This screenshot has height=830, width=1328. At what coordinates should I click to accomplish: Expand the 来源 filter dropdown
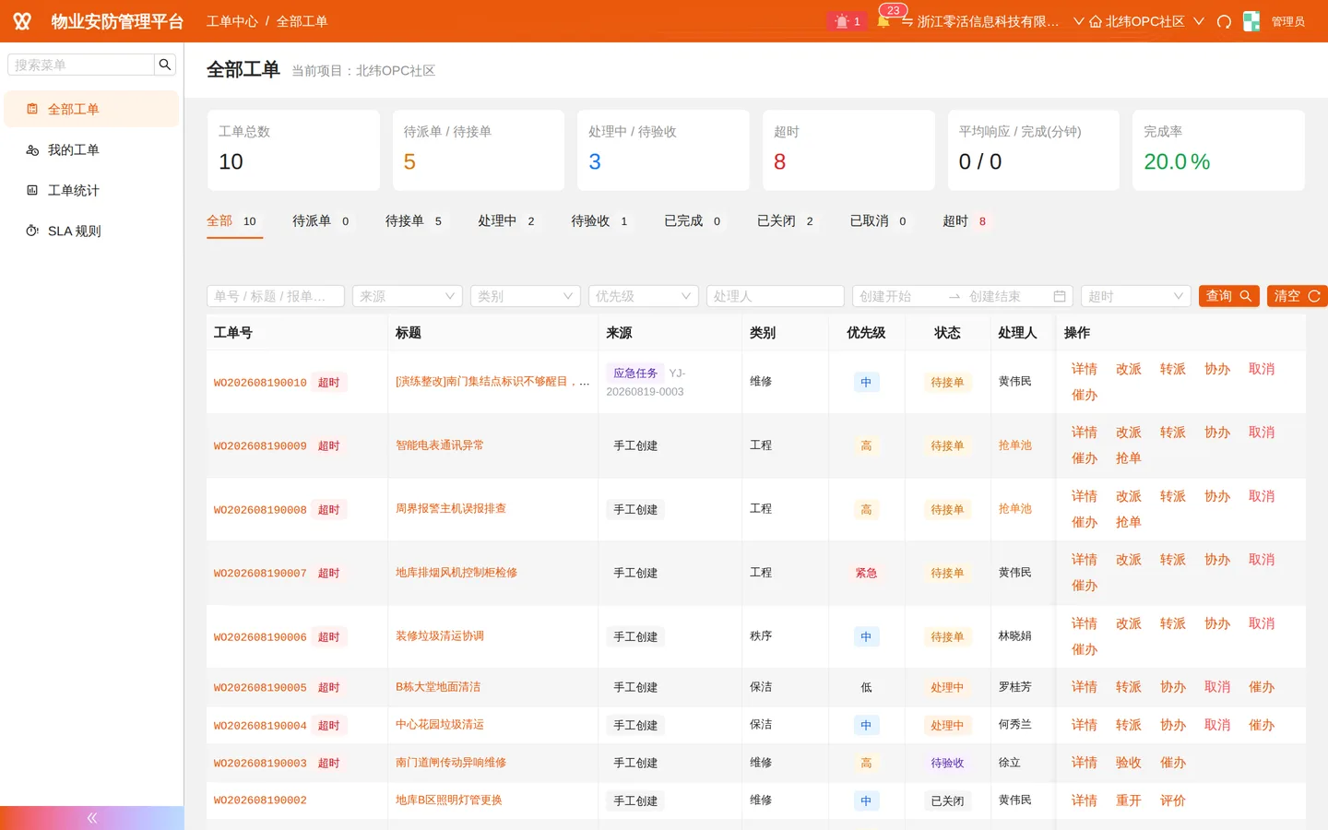click(408, 296)
